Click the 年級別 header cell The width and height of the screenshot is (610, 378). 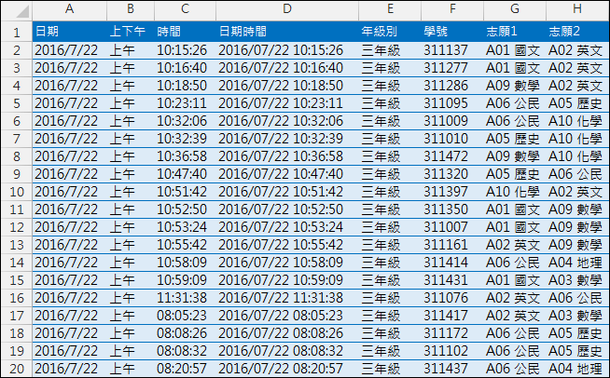[390, 32]
